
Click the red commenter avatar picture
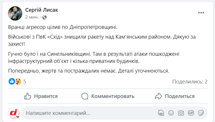coord(13,113)
